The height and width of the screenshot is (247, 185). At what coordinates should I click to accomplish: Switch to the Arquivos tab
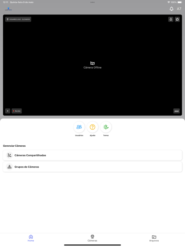point(154,238)
